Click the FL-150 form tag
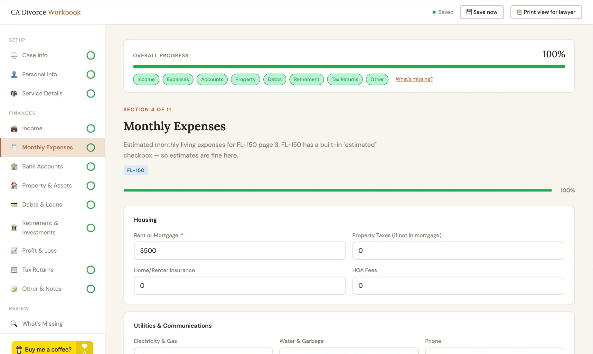This screenshot has height=354, width=593. [136, 170]
